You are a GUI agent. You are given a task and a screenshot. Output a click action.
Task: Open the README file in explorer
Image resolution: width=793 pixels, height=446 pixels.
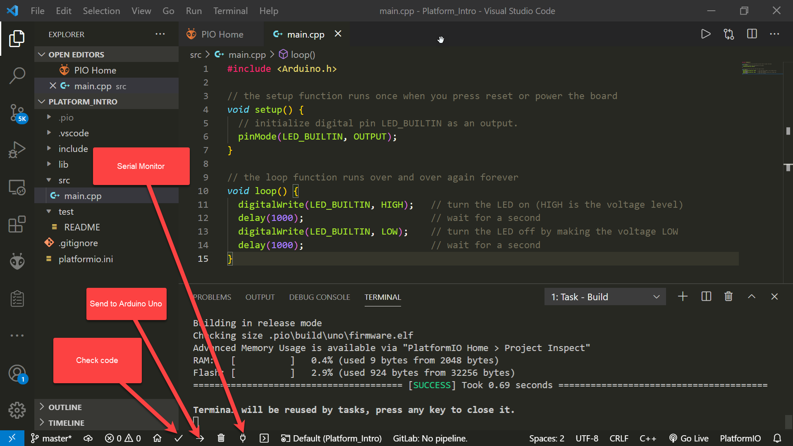tap(107, 227)
